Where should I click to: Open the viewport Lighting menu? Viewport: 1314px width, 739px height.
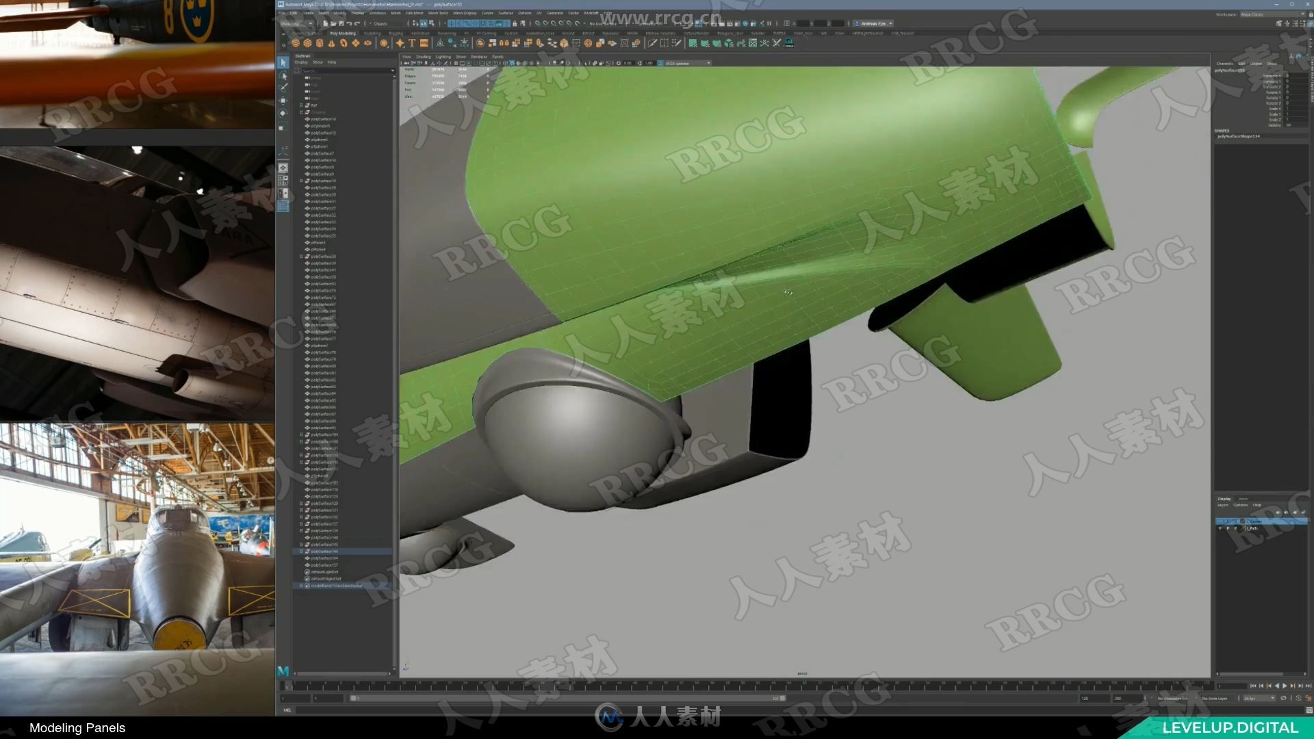[x=443, y=57]
